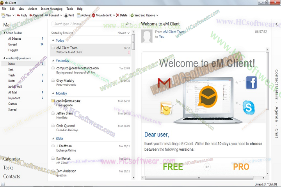
Task: Click envelope icon of Karl Rehak message
Action: click(x=53, y=159)
